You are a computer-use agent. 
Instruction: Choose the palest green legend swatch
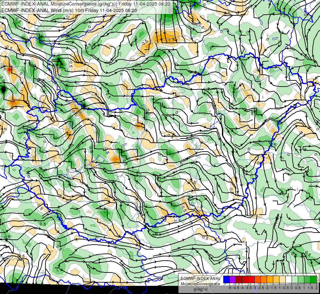coord(295,279)
